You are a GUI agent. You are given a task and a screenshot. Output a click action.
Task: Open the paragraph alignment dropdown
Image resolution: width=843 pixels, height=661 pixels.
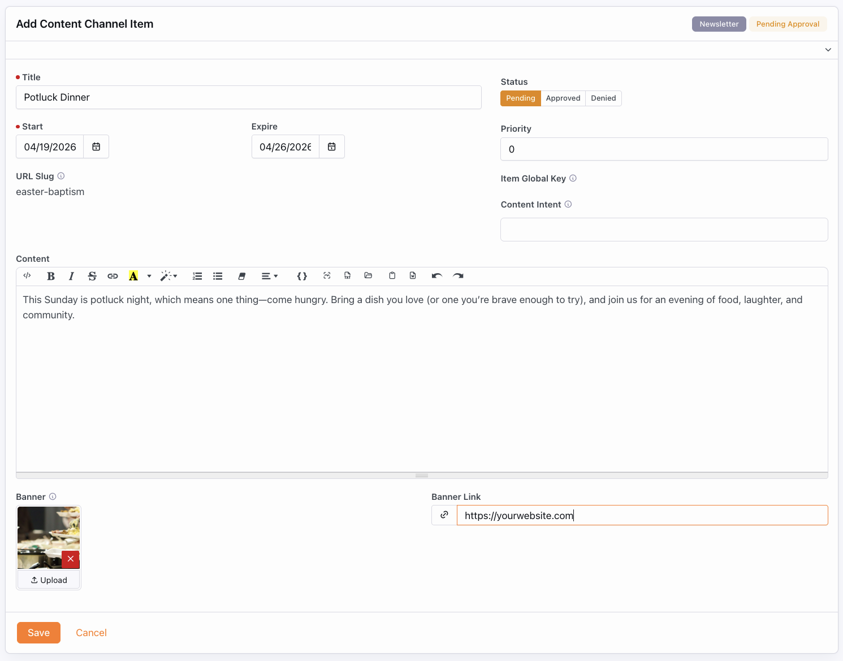pos(270,276)
